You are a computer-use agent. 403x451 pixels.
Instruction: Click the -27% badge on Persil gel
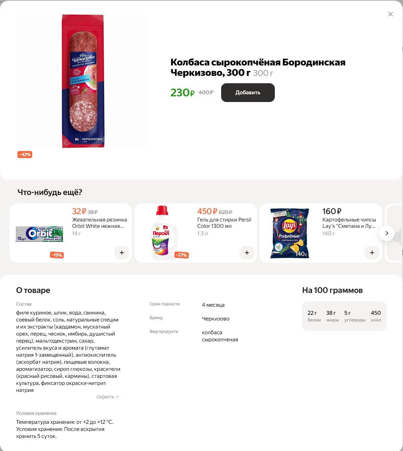pyautogui.click(x=182, y=255)
